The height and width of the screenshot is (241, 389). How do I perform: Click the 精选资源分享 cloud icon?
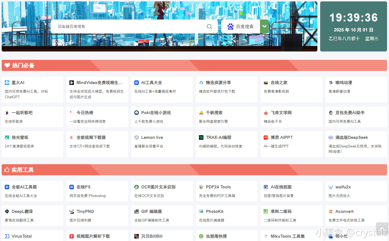point(201,83)
